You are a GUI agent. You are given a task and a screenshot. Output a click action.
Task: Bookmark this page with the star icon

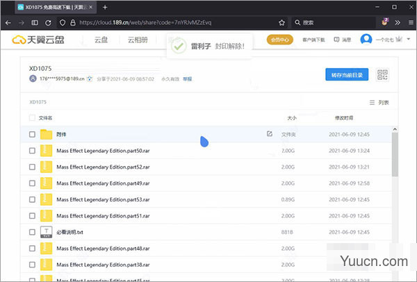point(282,23)
